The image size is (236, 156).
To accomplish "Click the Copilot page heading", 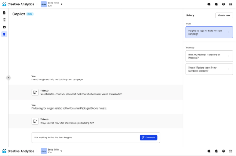I will [19, 14].
